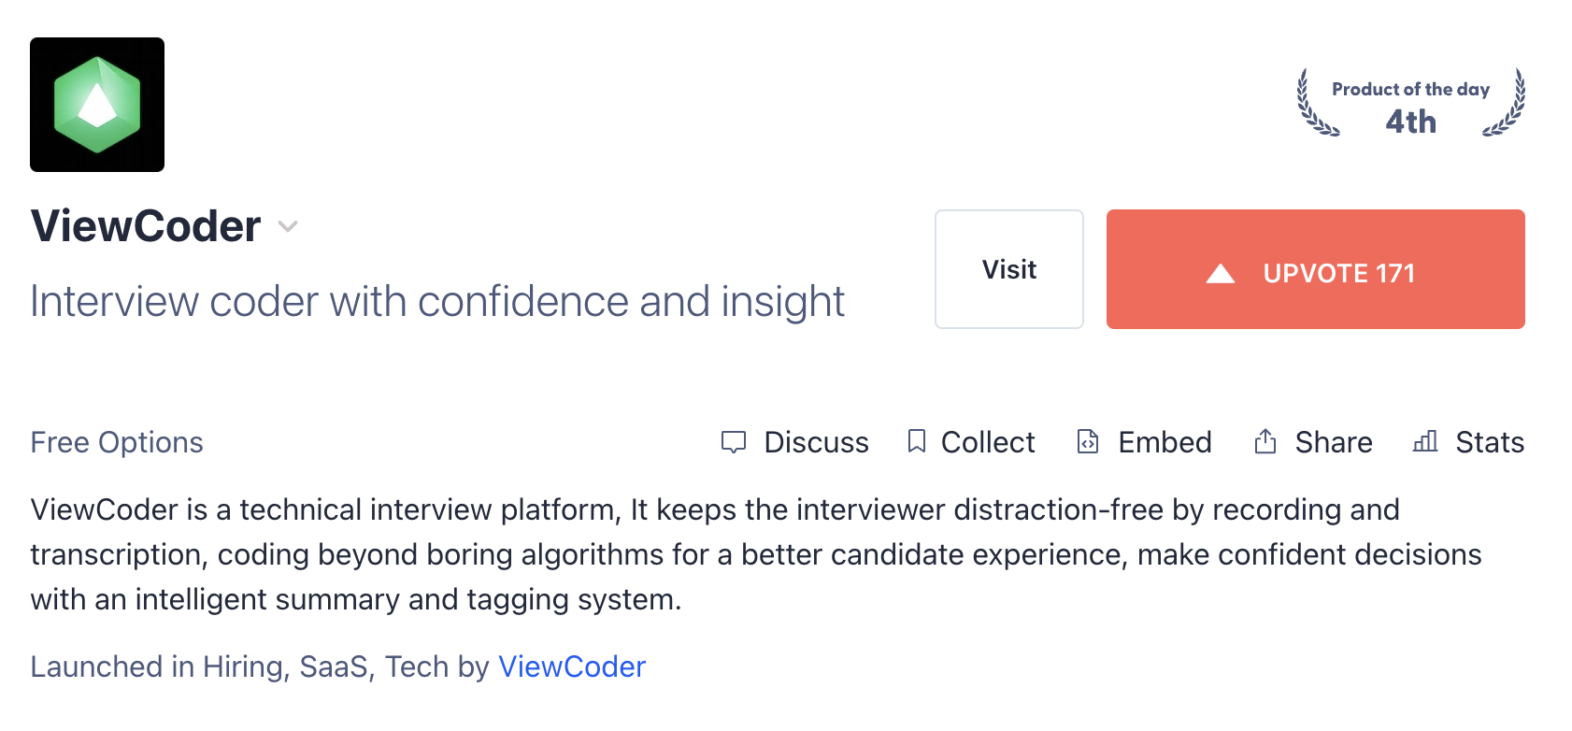
Task: Click the ViewCoder product title
Action: (146, 226)
